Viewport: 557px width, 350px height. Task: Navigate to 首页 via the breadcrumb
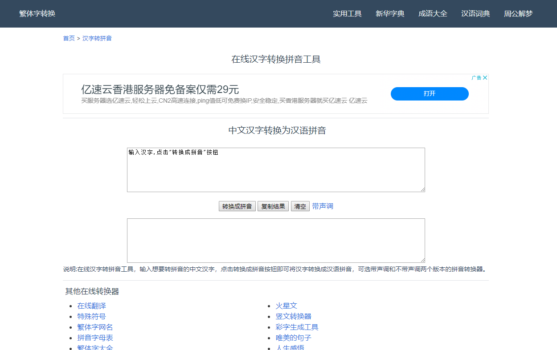click(69, 38)
